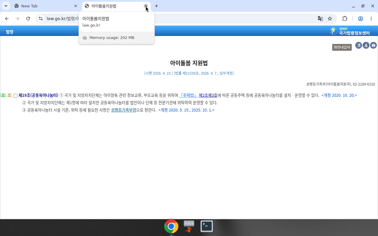Click the Chrome icon in the taskbar
This screenshot has width=378, height=236.
pos(171,226)
